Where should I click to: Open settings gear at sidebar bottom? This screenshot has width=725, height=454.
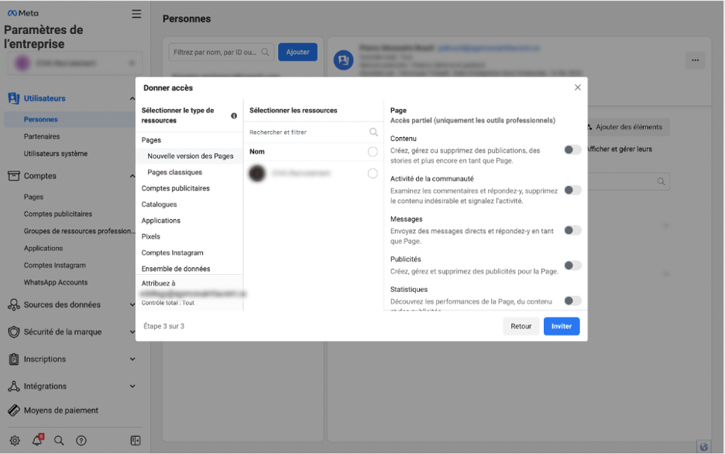pos(15,441)
